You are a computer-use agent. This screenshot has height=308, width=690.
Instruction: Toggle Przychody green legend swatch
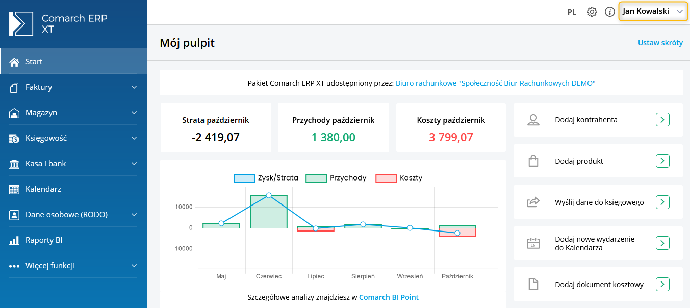pyautogui.click(x=316, y=178)
